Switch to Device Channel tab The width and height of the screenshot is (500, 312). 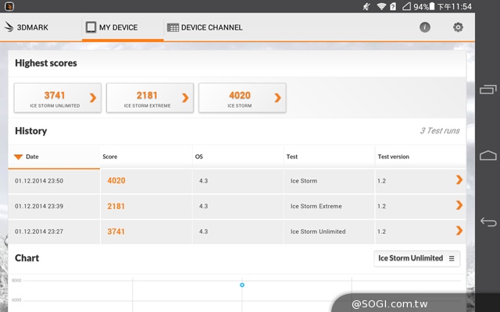click(x=204, y=27)
